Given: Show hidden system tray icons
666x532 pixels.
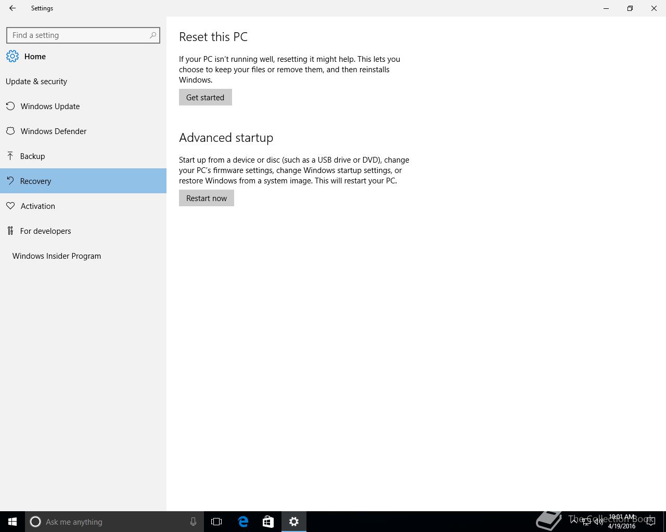Looking at the screenshot, I should tap(574, 522).
